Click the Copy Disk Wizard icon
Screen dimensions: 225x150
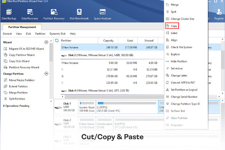5,61
